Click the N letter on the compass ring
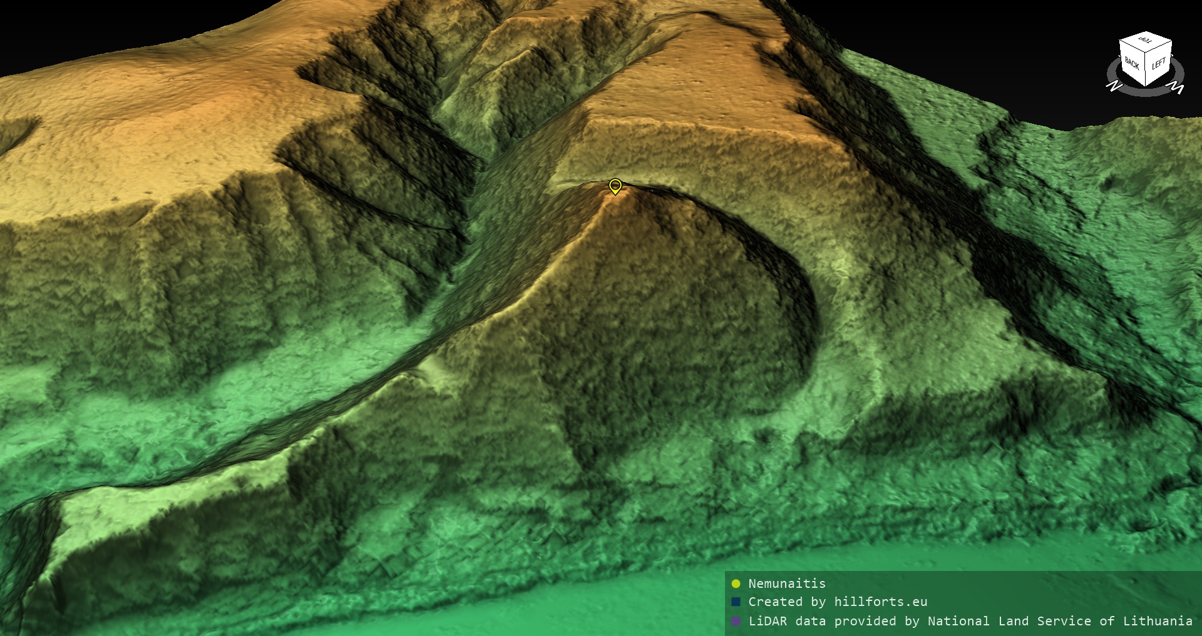 (1113, 86)
